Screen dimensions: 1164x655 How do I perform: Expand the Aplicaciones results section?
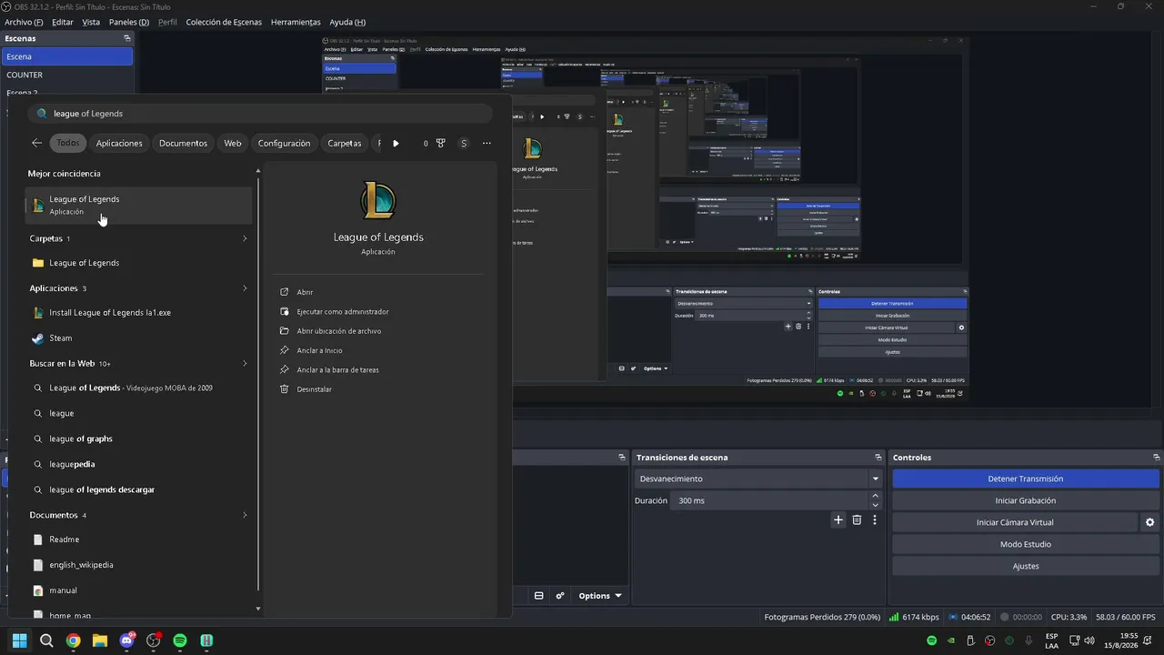[245, 288]
